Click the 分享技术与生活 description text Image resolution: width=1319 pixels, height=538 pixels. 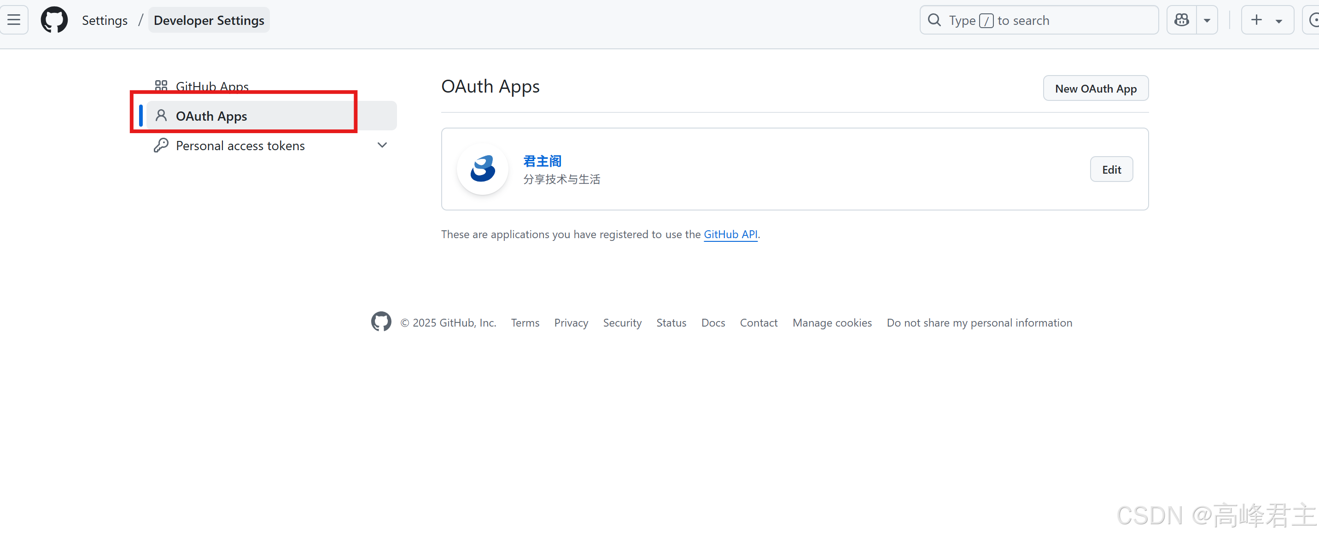(x=562, y=179)
